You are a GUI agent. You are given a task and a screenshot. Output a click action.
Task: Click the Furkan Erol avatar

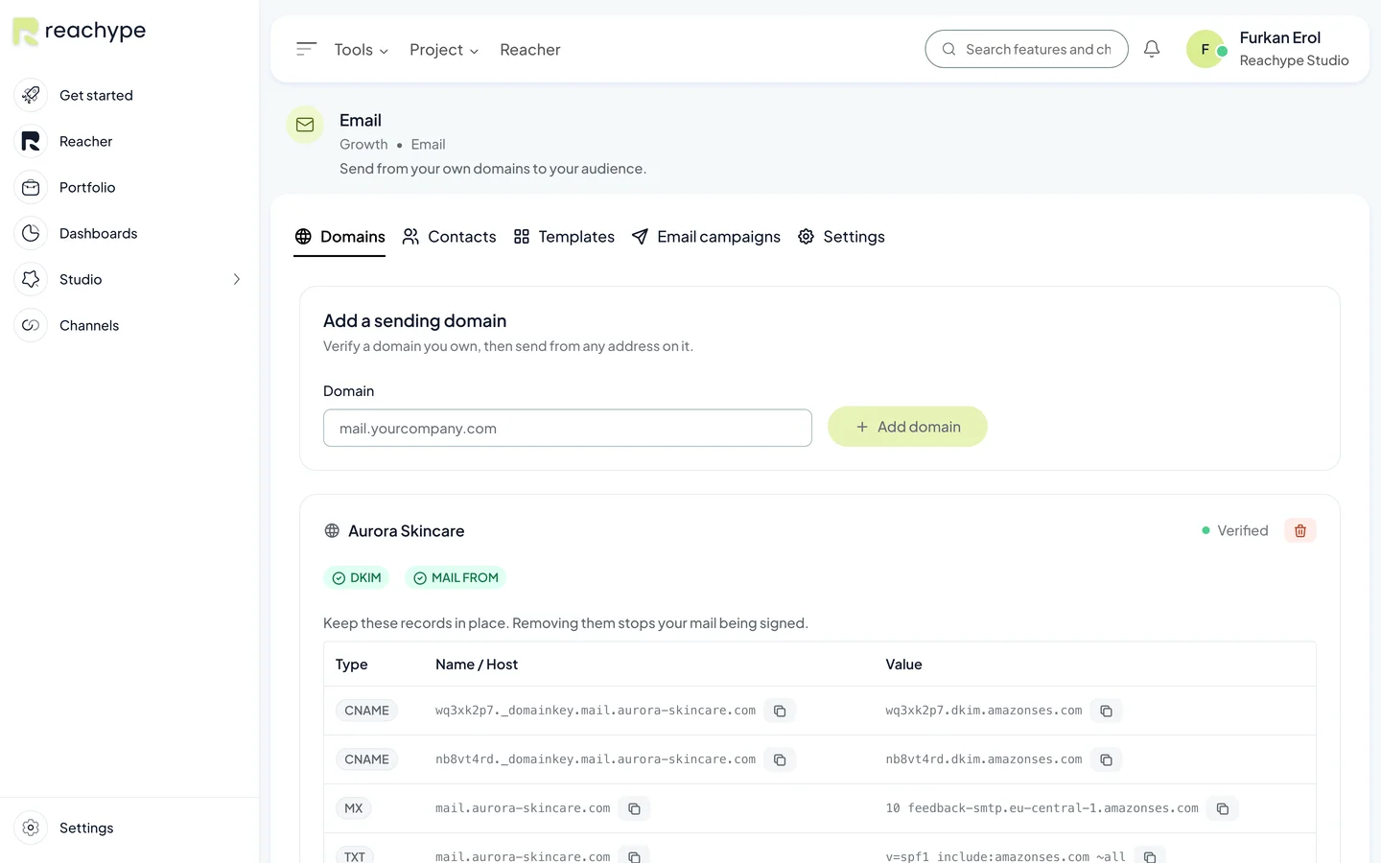(1205, 49)
